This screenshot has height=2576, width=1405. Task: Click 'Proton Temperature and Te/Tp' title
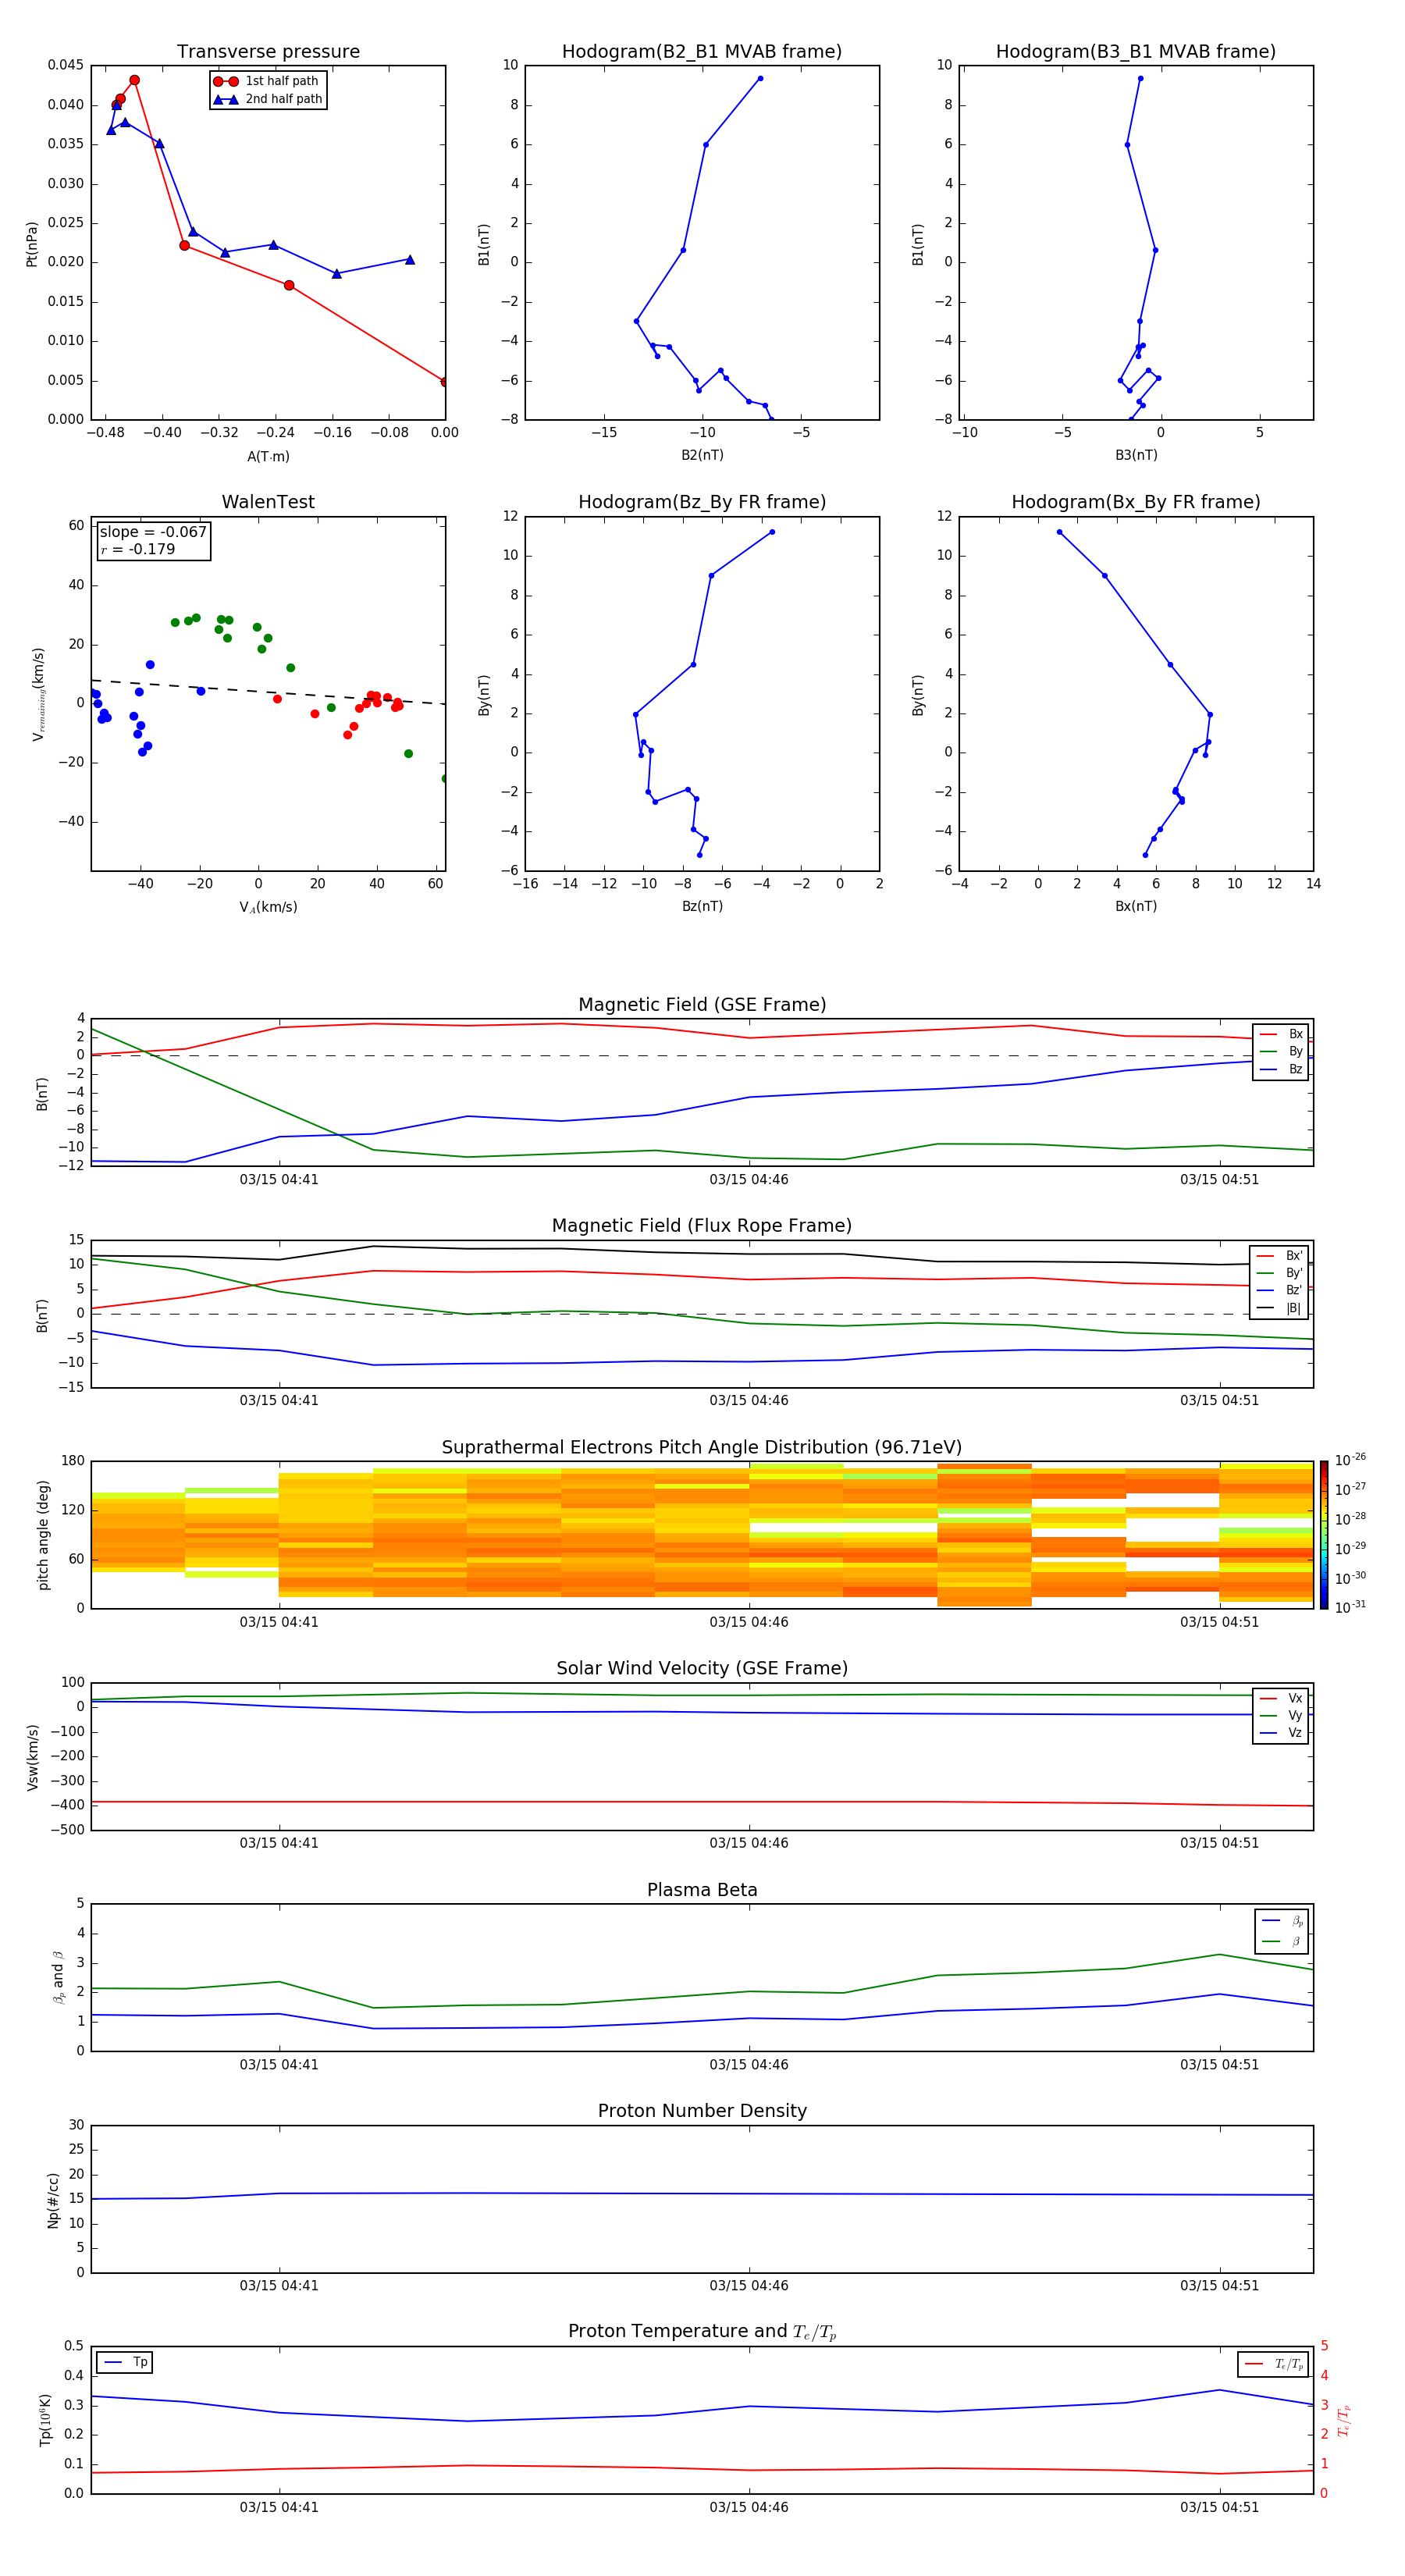click(x=702, y=2332)
